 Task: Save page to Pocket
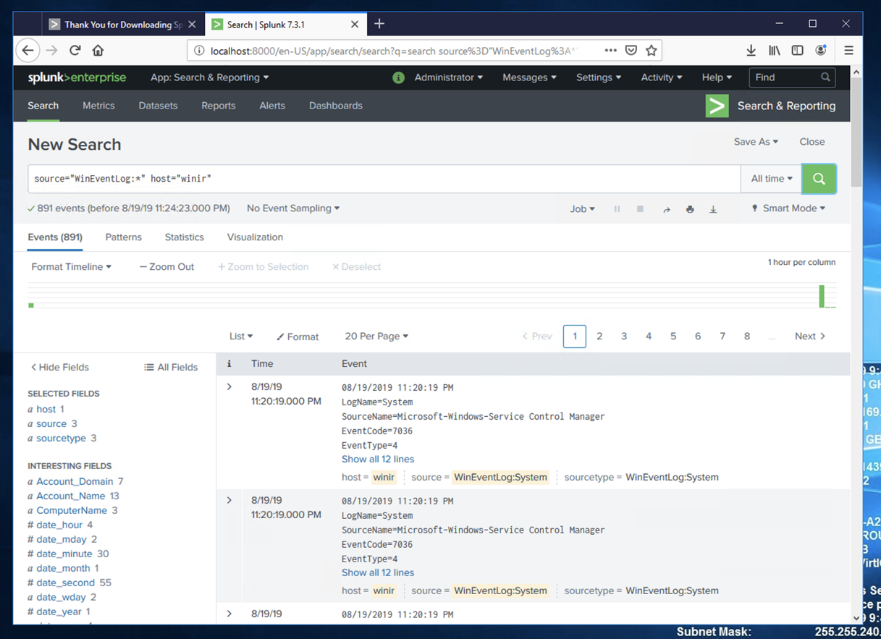coord(631,51)
